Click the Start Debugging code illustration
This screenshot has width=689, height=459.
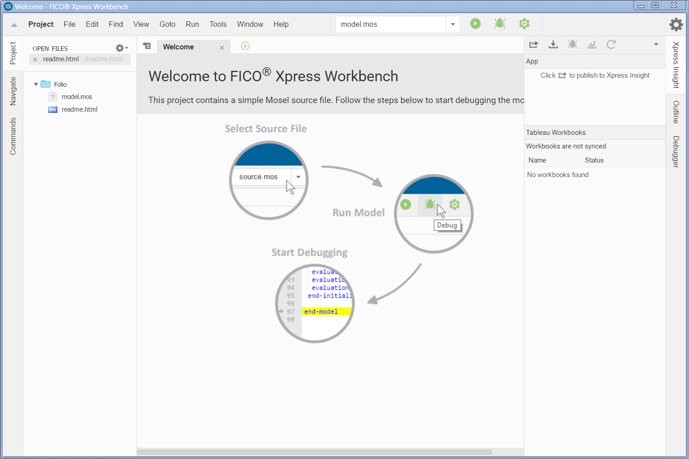(x=315, y=303)
